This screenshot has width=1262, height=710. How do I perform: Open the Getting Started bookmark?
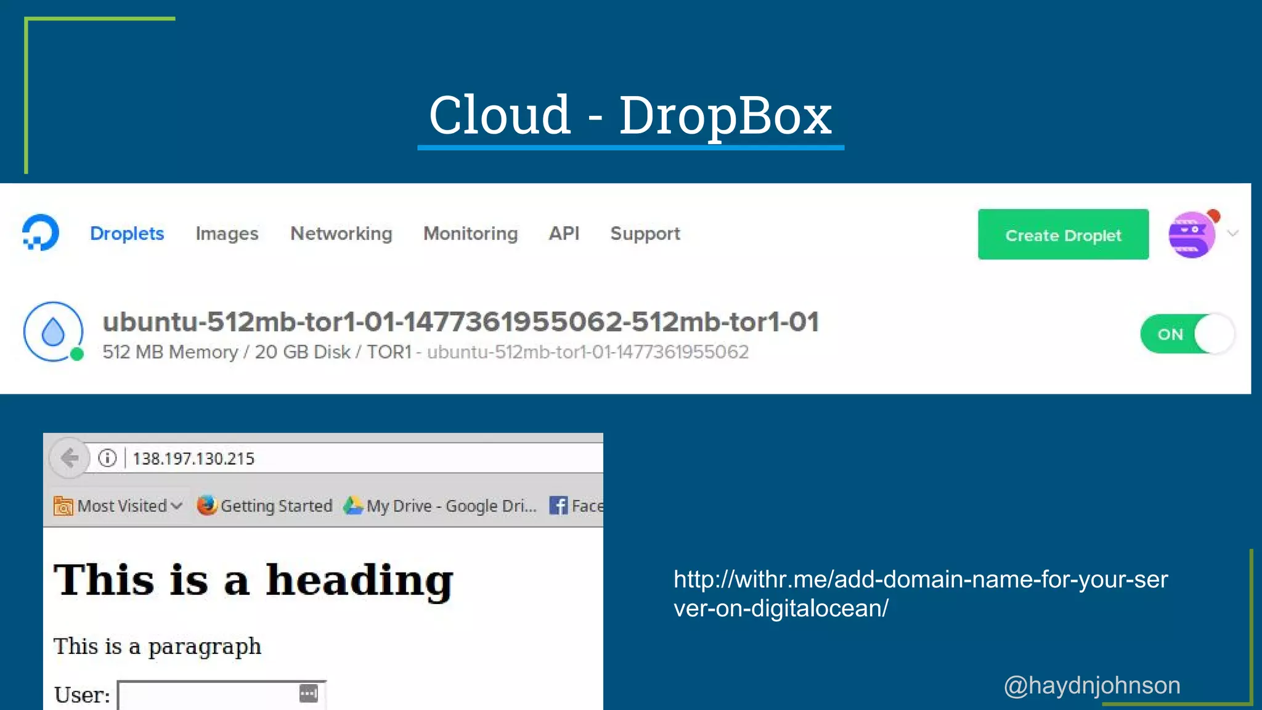pyautogui.click(x=265, y=506)
